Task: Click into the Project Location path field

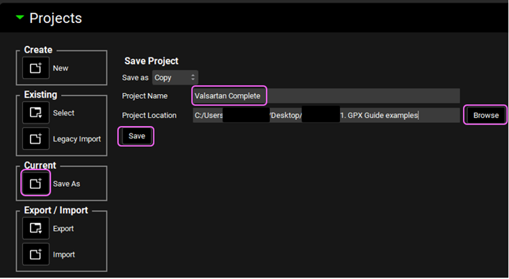Action: tap(326, 115)
